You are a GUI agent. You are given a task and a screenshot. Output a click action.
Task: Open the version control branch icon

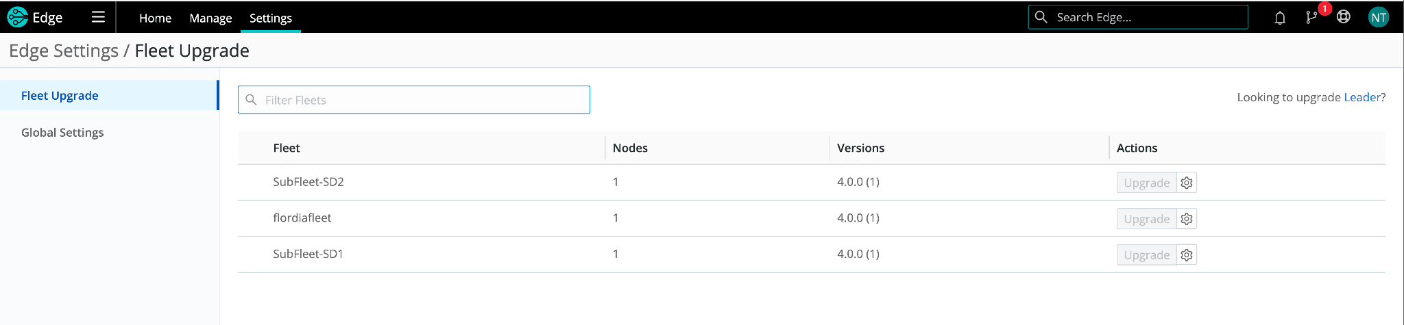1311,18
